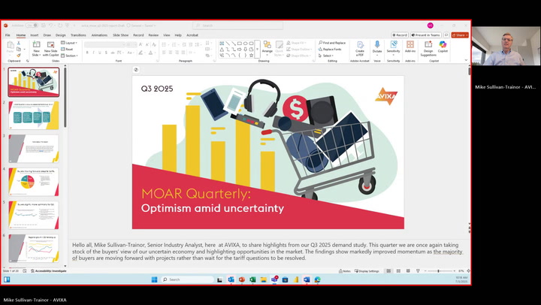Viewport: 541px width, 305px height.
Task: Switch to the Transitions ribbon tab
Action: [78, 35]
